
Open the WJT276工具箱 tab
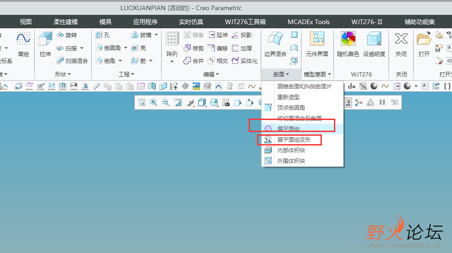(245, 22)
